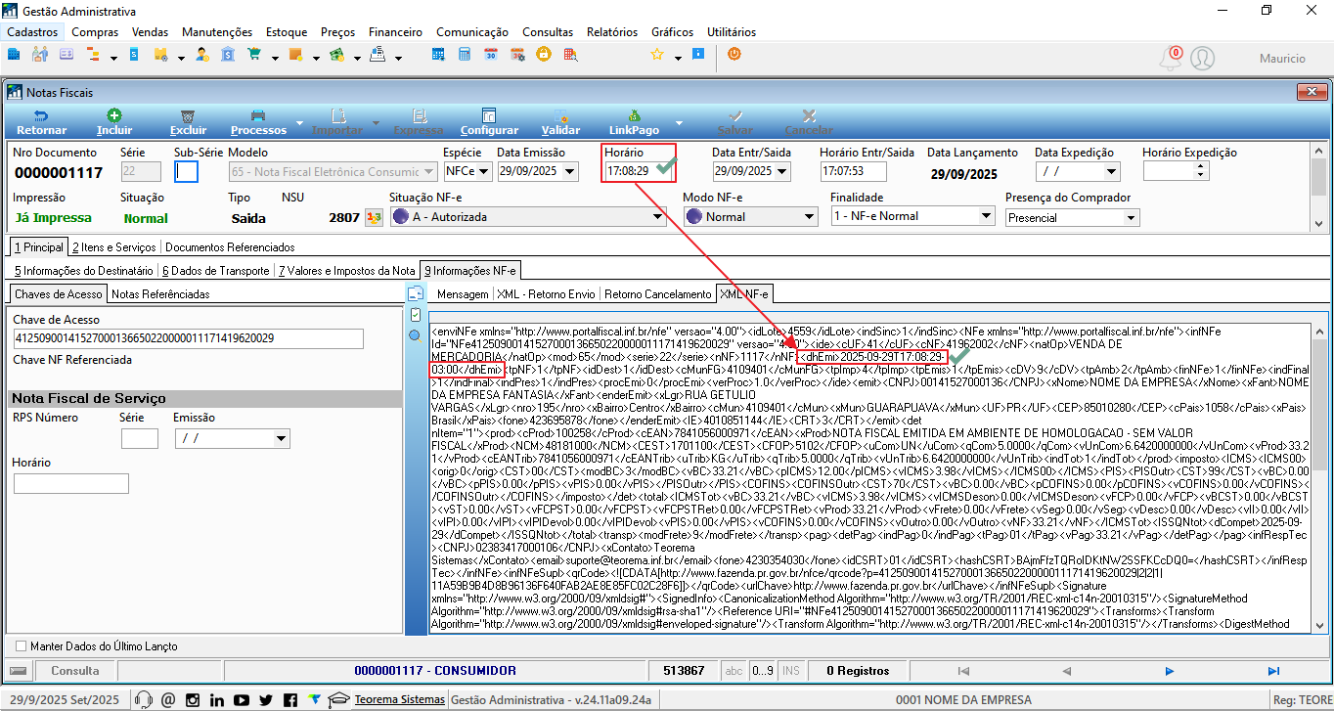Open the Data Emissão date picker dropdown
1334x711 pixels.
click(x=570, y=171)
